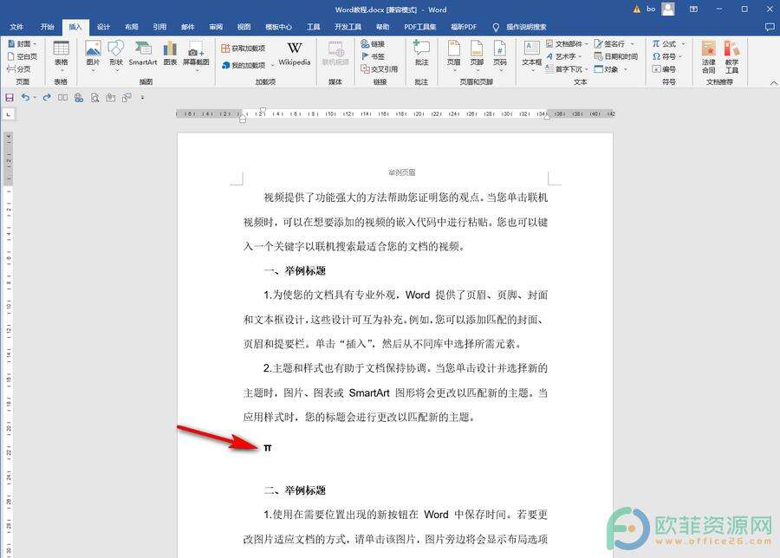Open Teaching Tools (教学工具)

click(731, 56)
